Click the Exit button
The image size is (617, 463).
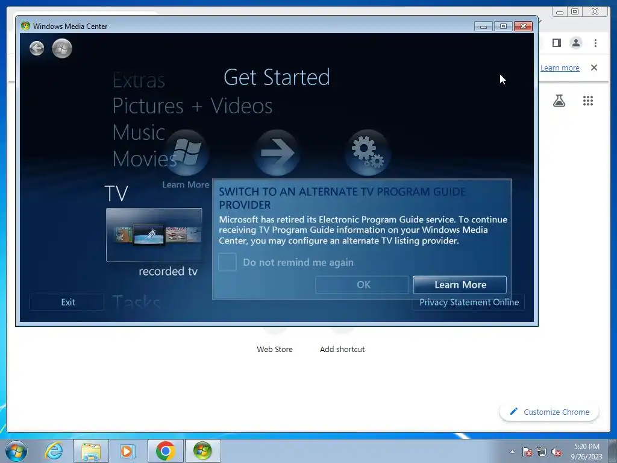click(67, 302)
